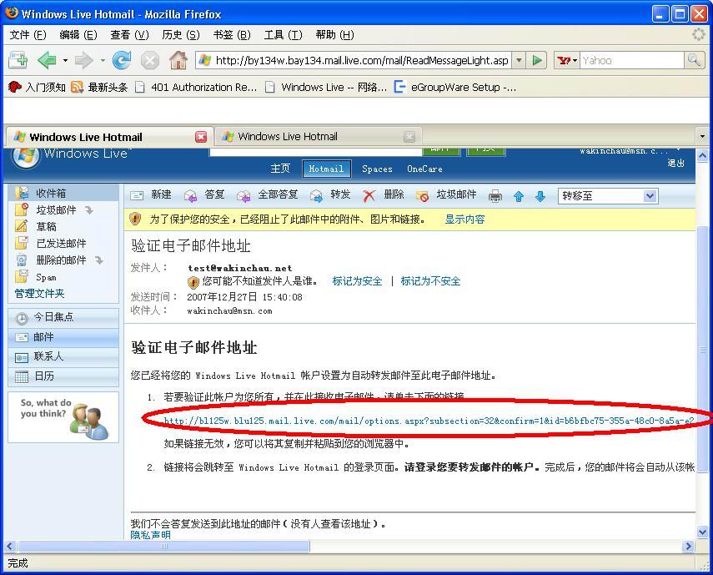Click the Spaces nav tab

point(377,169)
